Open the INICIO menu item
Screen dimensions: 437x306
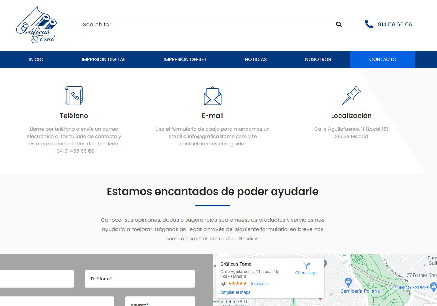(36, 59)
